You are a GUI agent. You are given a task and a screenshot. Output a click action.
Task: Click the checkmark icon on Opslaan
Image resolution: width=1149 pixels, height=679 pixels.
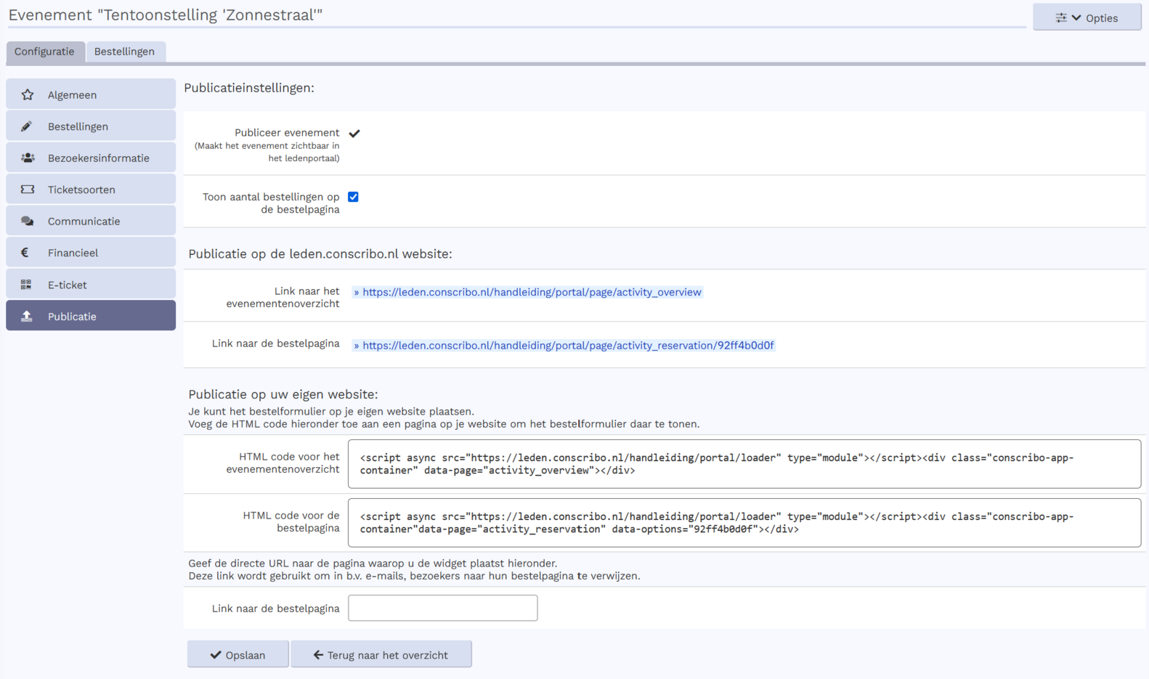(x=216, y=655)
